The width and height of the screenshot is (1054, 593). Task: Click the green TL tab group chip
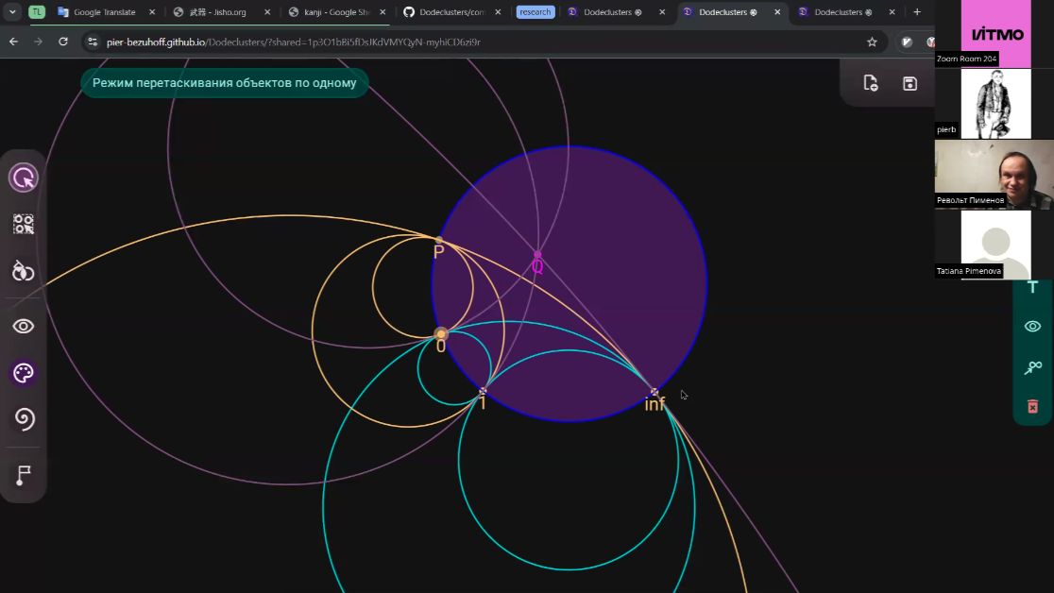[x=36, y=12]
